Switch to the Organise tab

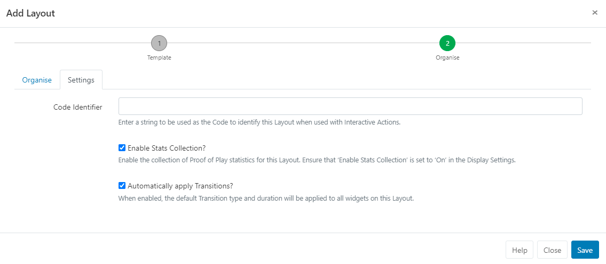(x=37, y=80)
